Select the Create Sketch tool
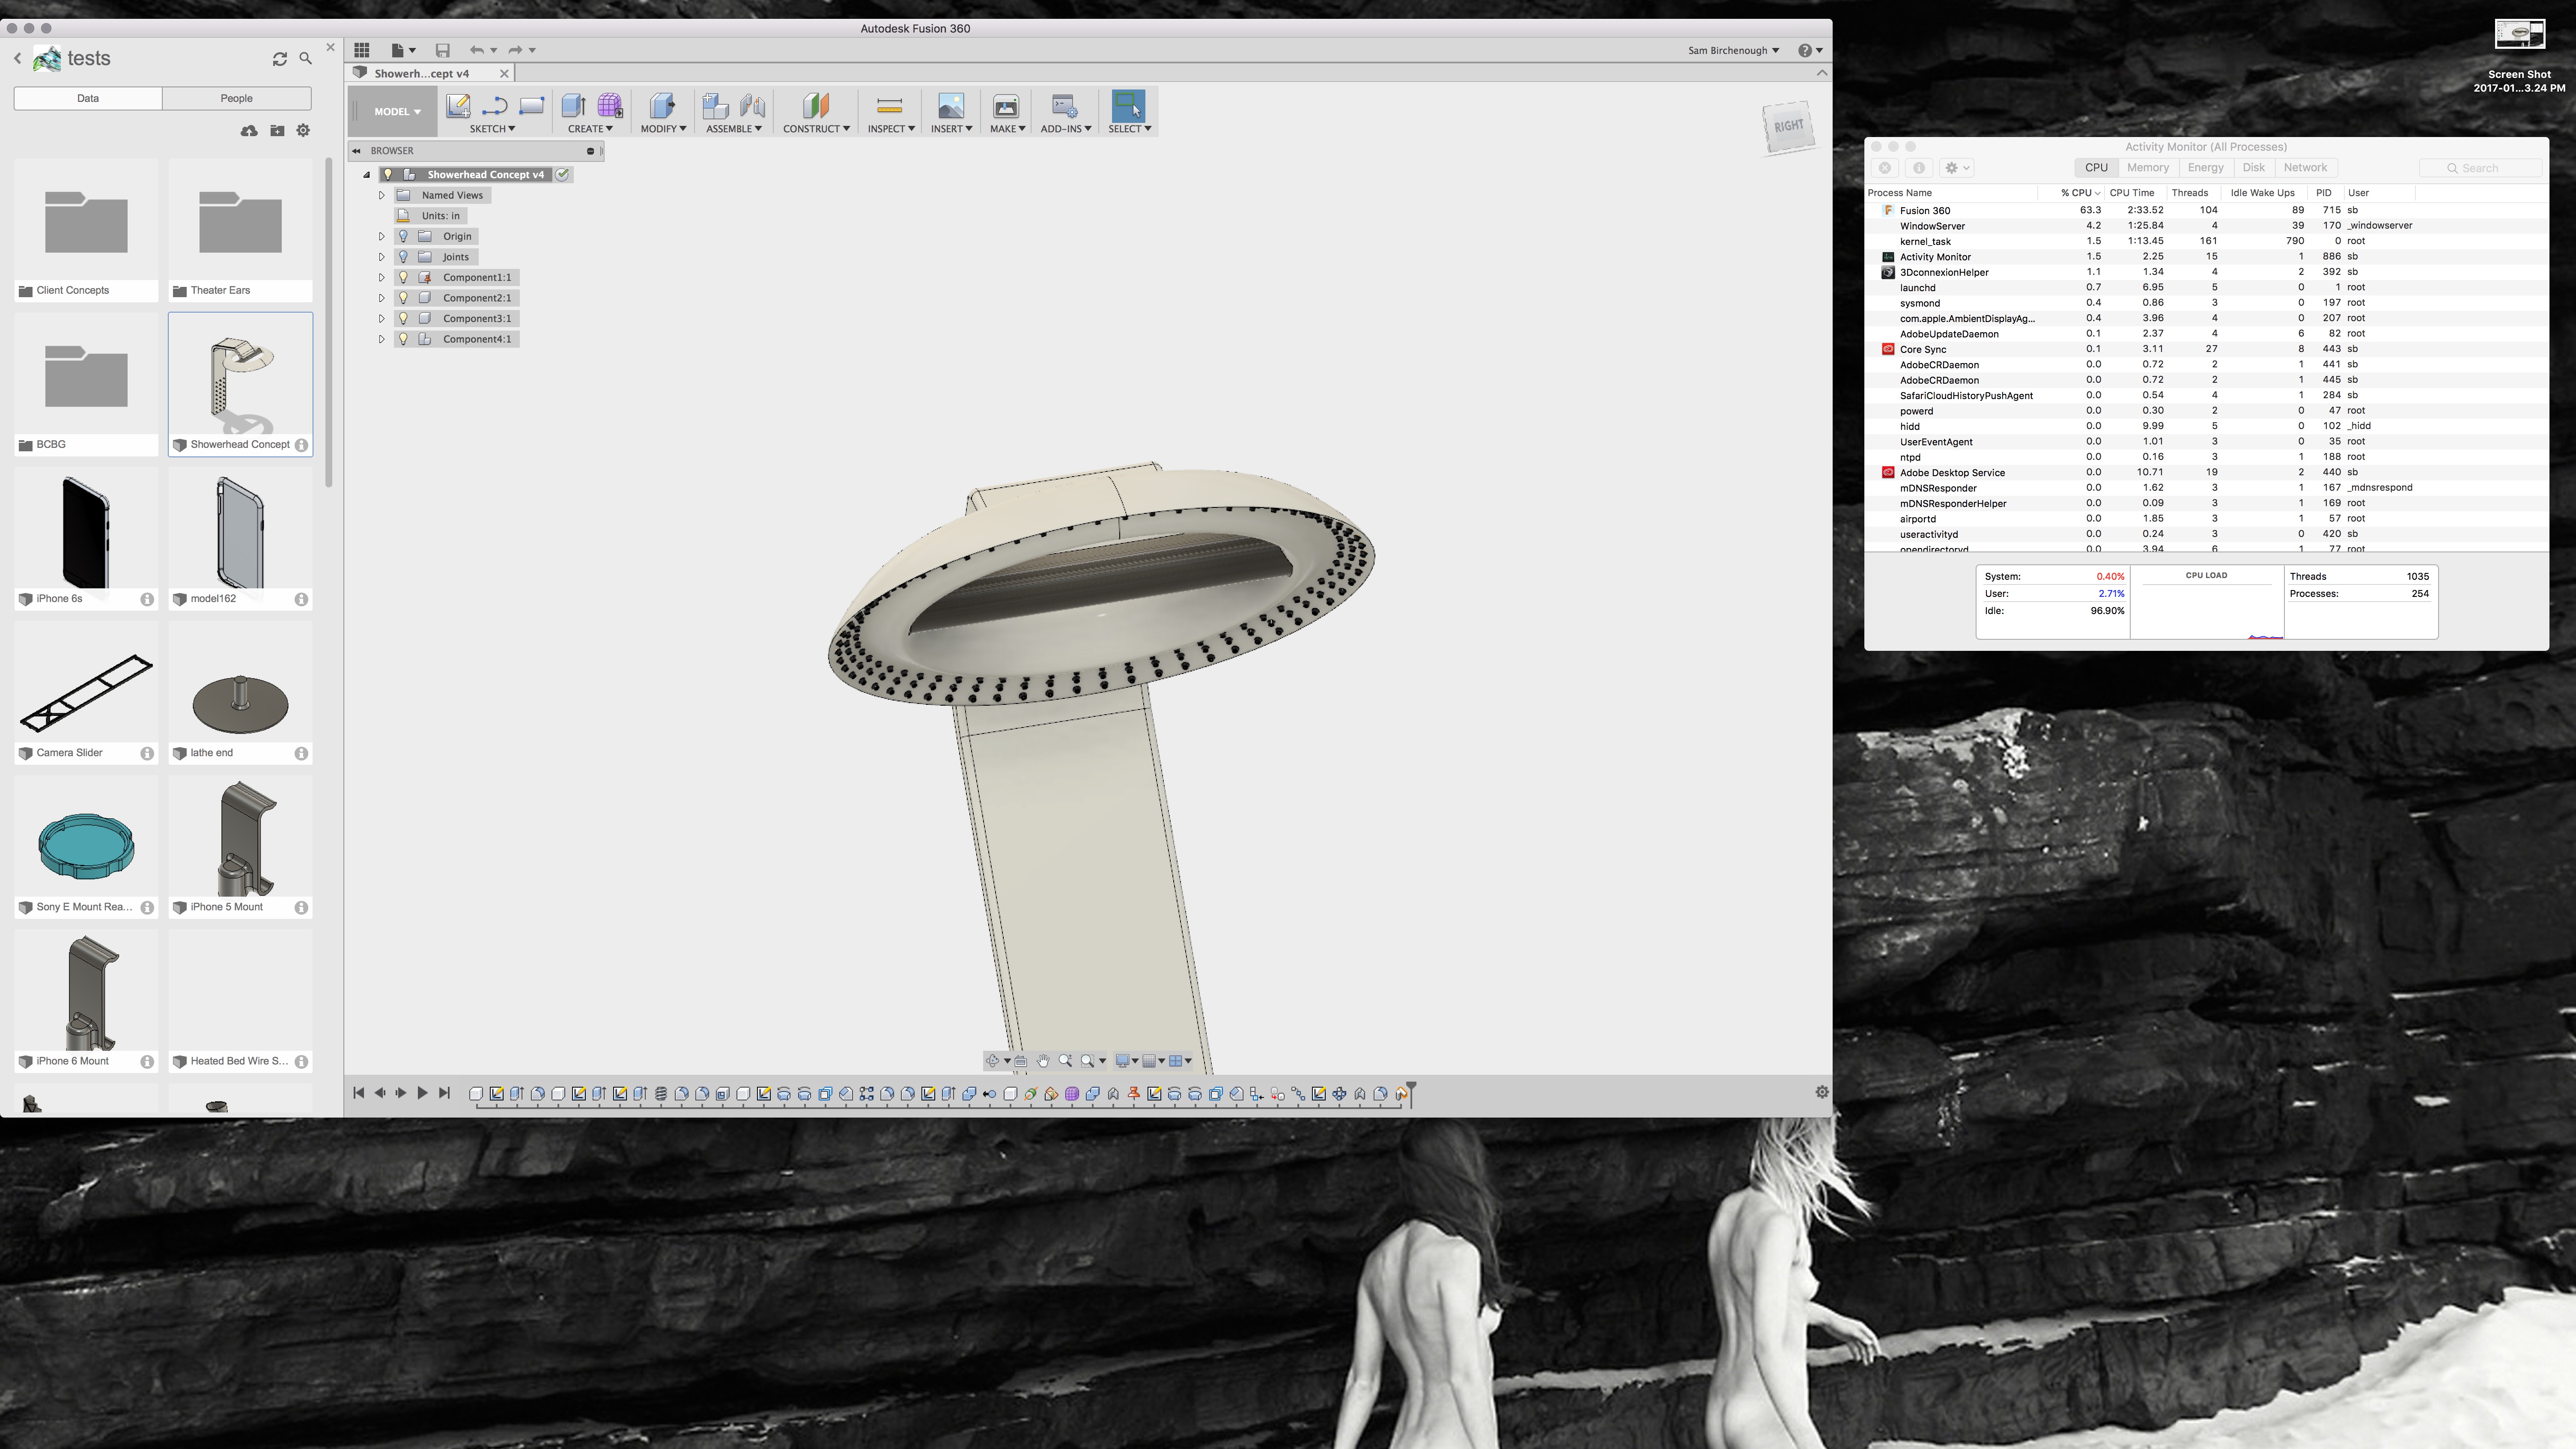This screenshot has width=2576, height=1449. (x=458, y=106)
